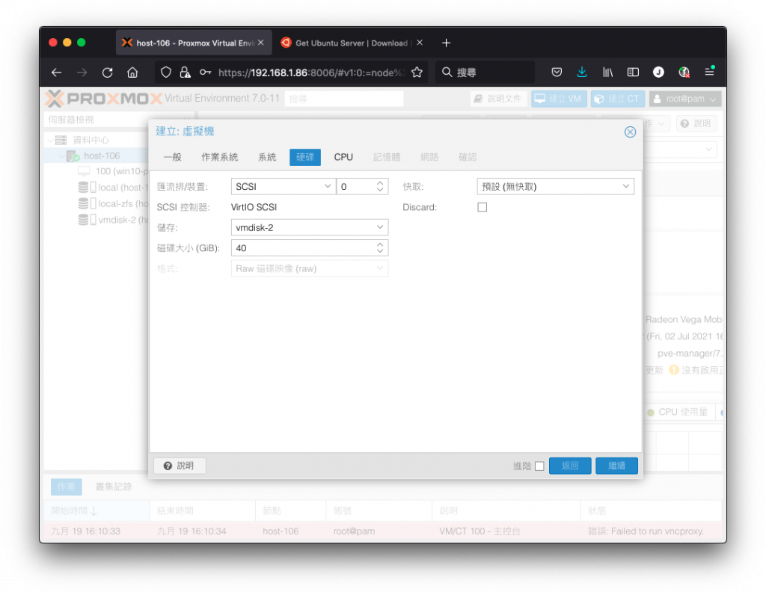Close the host-106 Proxmox tab

tap(261, 43)
